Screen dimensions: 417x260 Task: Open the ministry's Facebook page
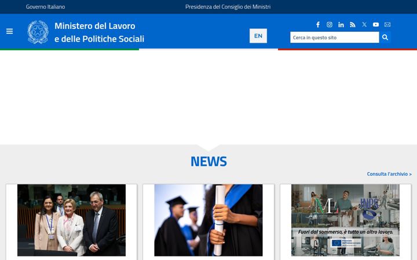pyautogui.click(x=318, y=25)
